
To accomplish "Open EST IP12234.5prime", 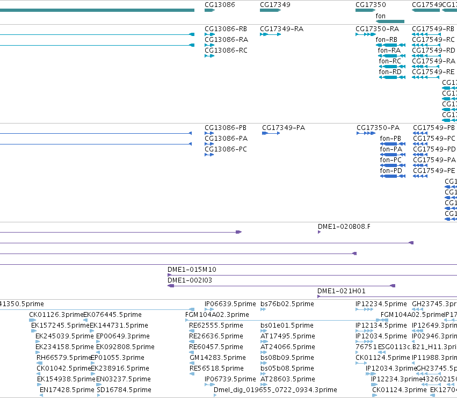I will coord(381,304).
